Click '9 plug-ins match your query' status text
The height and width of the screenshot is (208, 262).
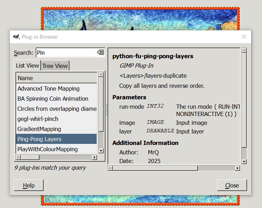[50, 168]
